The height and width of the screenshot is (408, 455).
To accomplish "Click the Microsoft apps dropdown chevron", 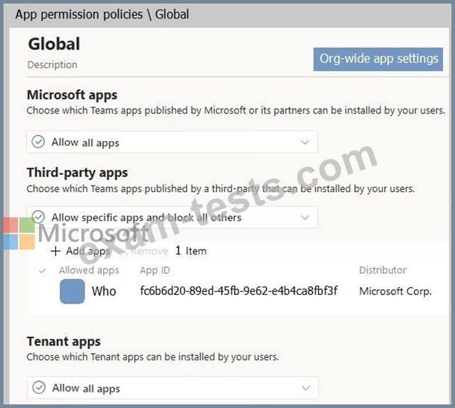I will 305,142.
